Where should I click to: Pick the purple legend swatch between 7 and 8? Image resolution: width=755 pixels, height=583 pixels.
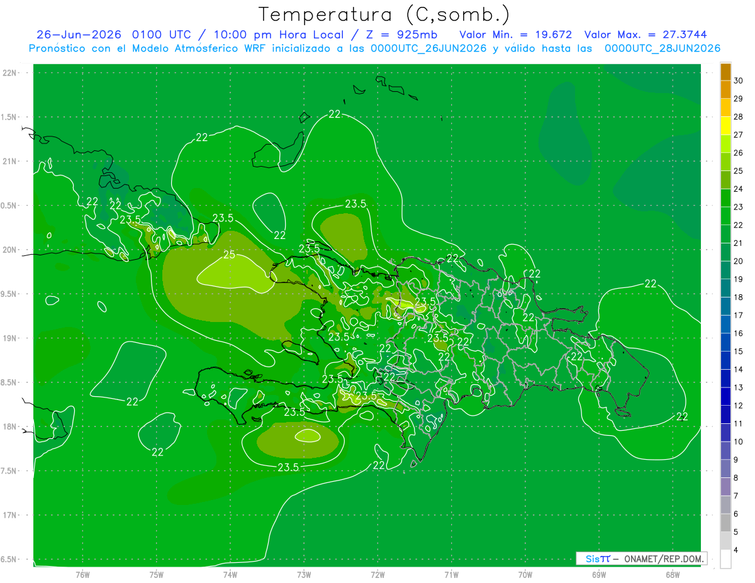click(x=725, y=487)
